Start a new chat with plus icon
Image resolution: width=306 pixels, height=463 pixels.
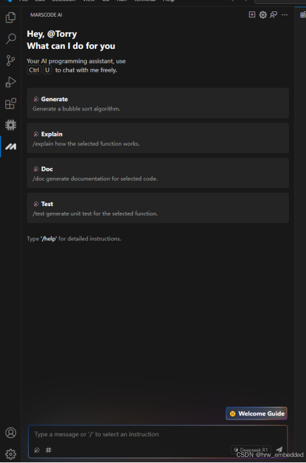252,15
